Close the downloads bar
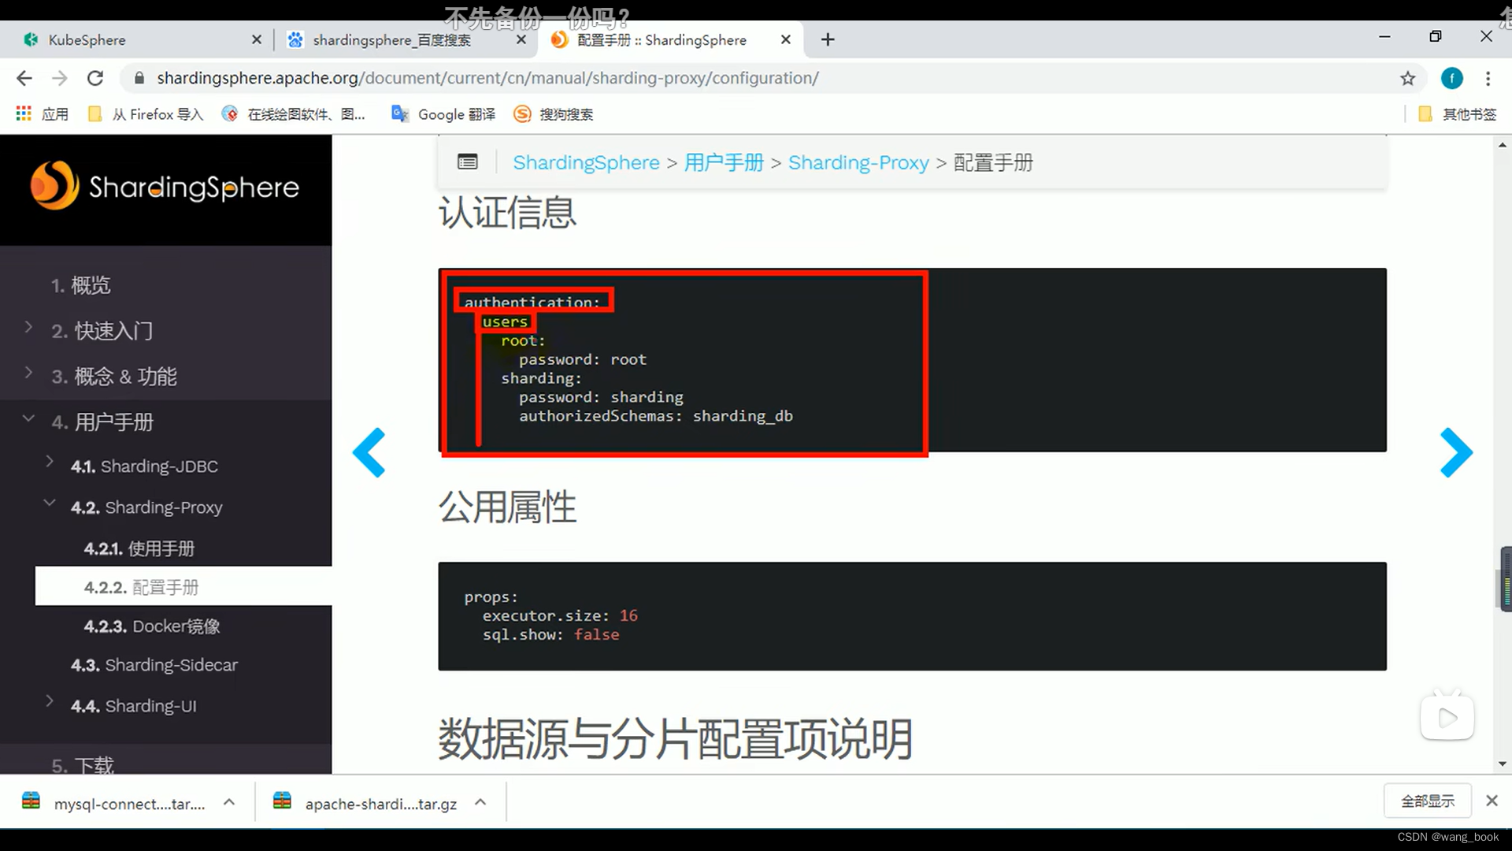This screenshot has width=1512, height=851. [1492, 801]
